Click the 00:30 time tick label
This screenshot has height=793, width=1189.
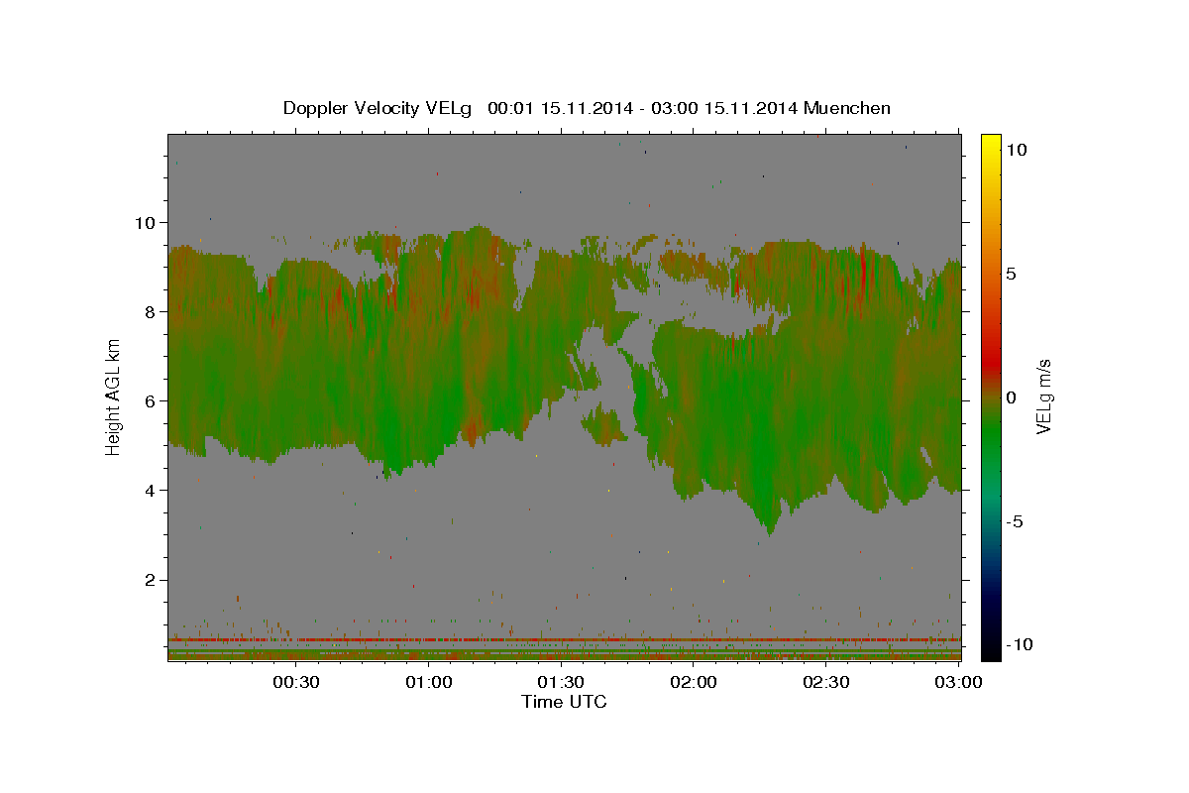(295, 682)
